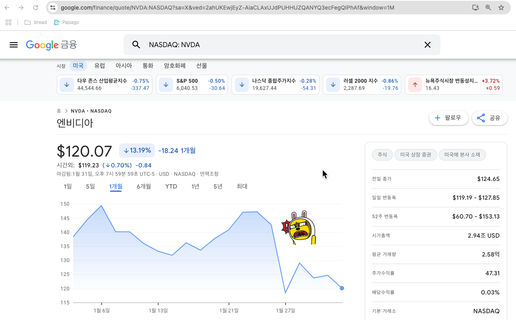The width and height of the screenshot is (516, 320).
Task: Click the 1월 27일 chart axis label
Action: tap(285, 310)
